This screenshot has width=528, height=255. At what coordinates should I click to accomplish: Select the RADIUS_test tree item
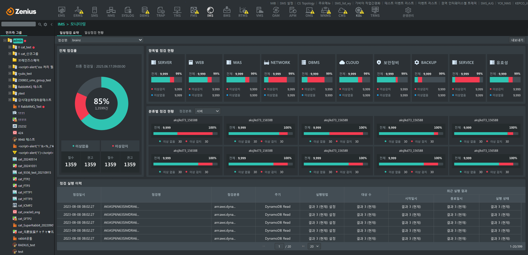pos(26,245)
